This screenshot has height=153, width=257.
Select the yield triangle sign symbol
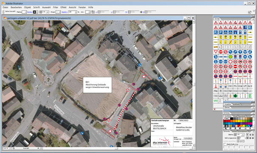pyautogui.click(x=216, y=52)
